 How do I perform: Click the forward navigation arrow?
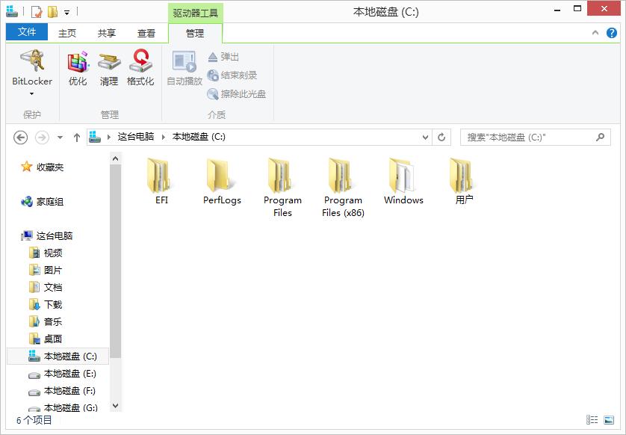[x=42, y=138]
